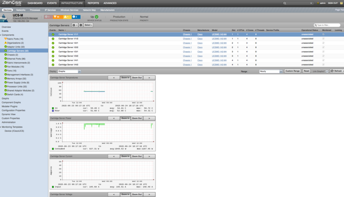Open Chassis 1 link for Cartridge Server 1/1/1
The image size is (344, 197).
click(x=187, y=34)
